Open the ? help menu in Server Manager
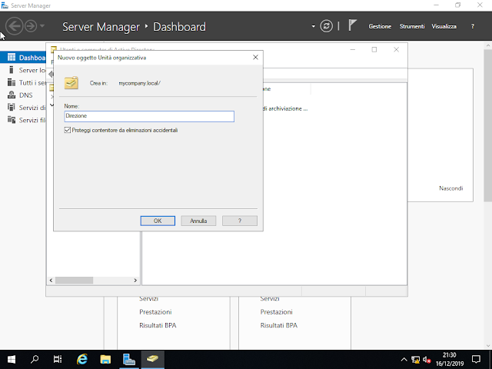 473,26
